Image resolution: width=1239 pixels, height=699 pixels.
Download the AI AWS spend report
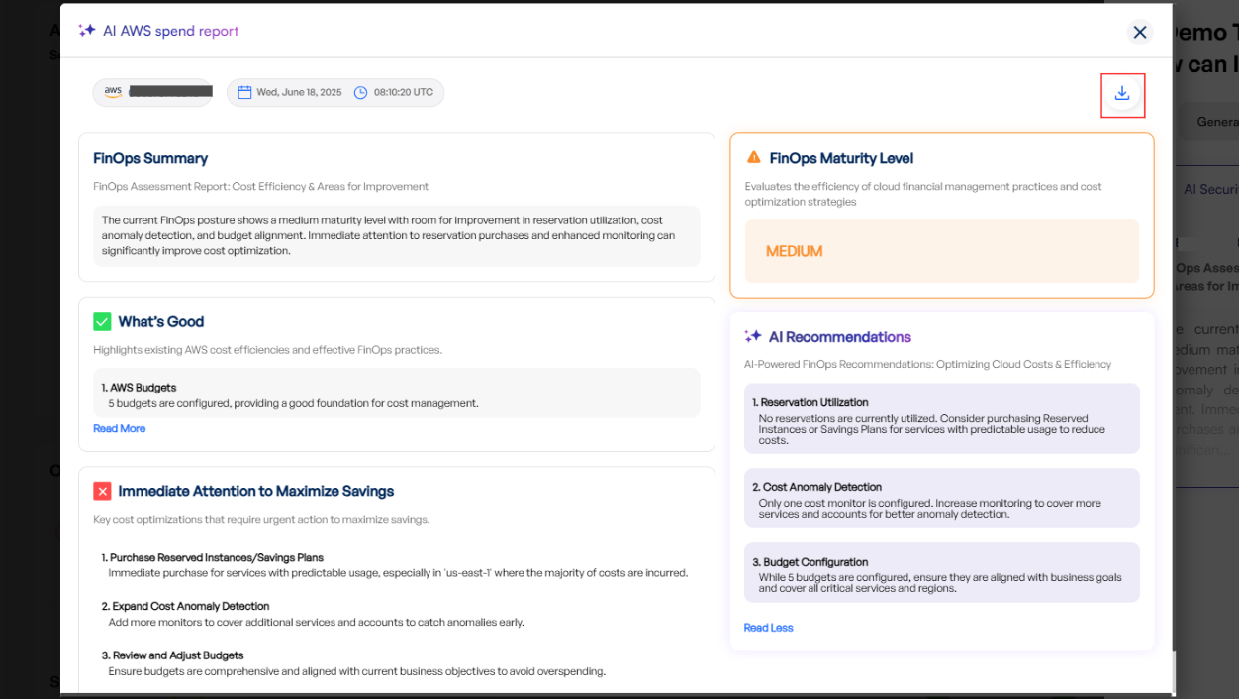[x=1122, y=94]
